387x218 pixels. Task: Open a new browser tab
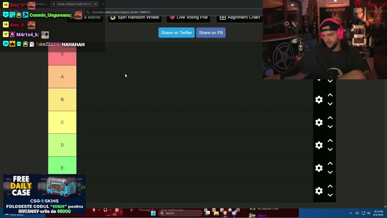tap(103, 4)
